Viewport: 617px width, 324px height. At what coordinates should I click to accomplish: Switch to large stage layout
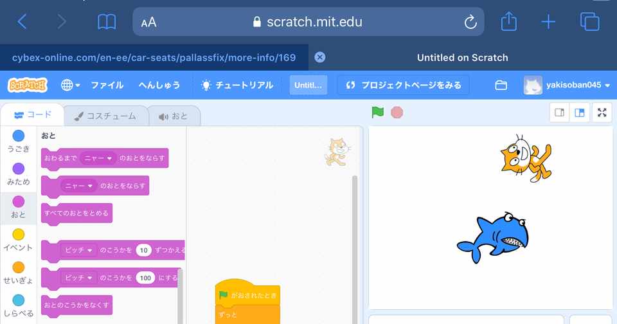coord(580,113)
